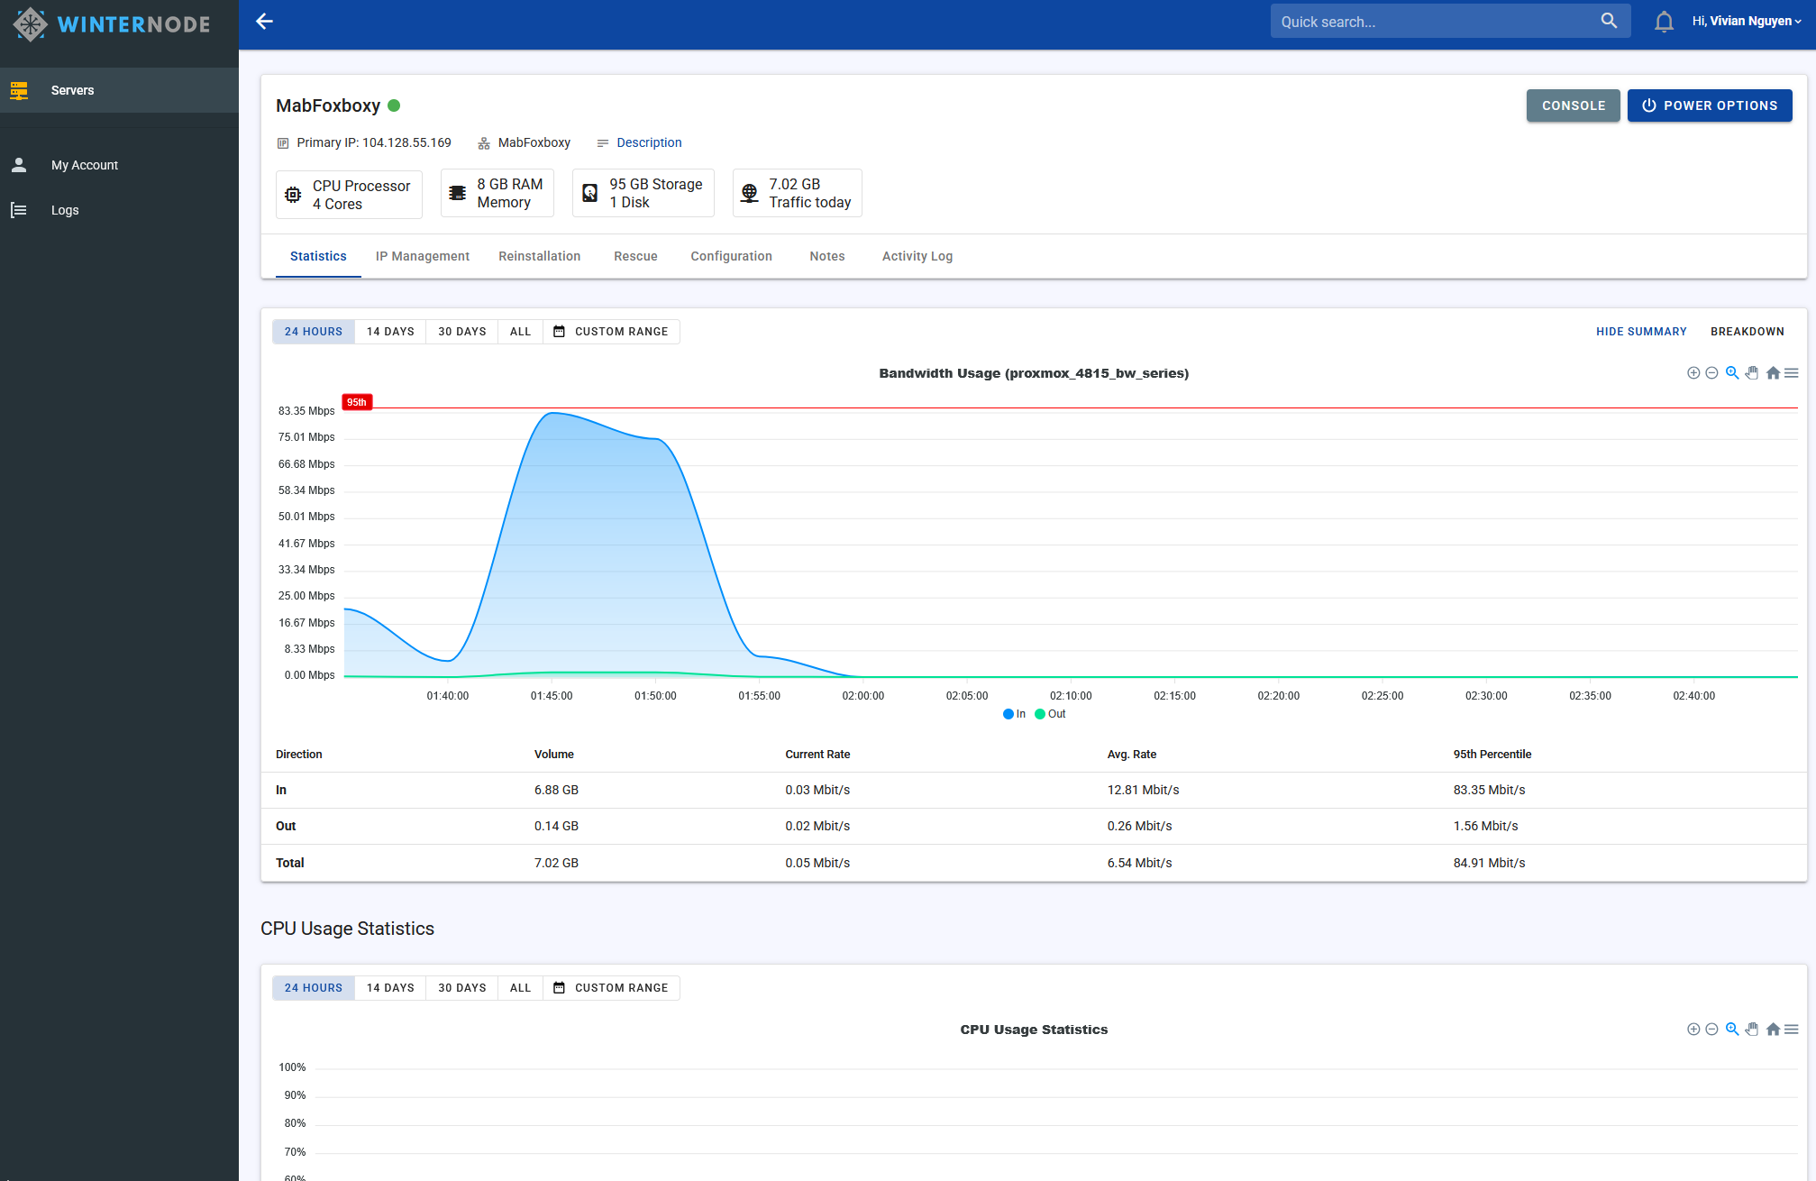The height and width of the screenshot is (1181, 1816).
Task: Reset bandwidth chart zoom with home icon
Action: [1773, 373]
